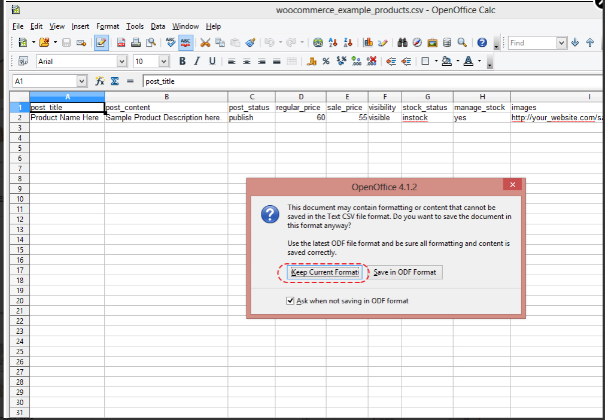Show Draw Functions icon

[382, 43]
